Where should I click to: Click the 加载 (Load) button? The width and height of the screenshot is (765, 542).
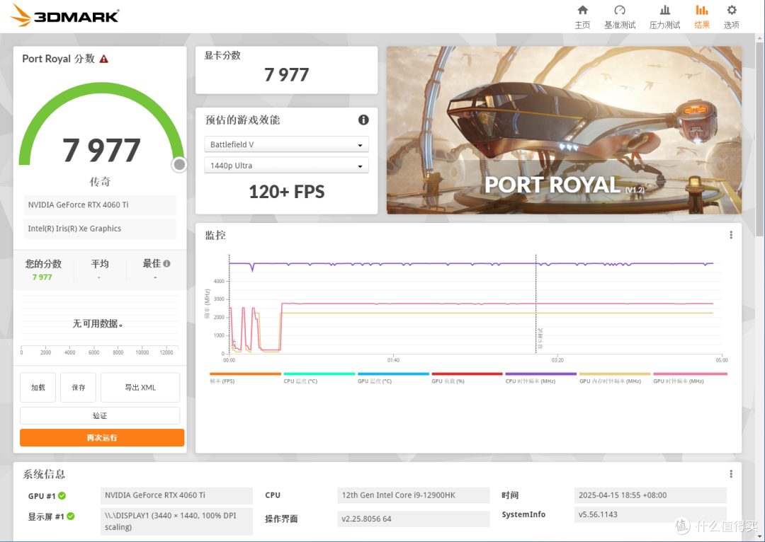click(38, 388)
